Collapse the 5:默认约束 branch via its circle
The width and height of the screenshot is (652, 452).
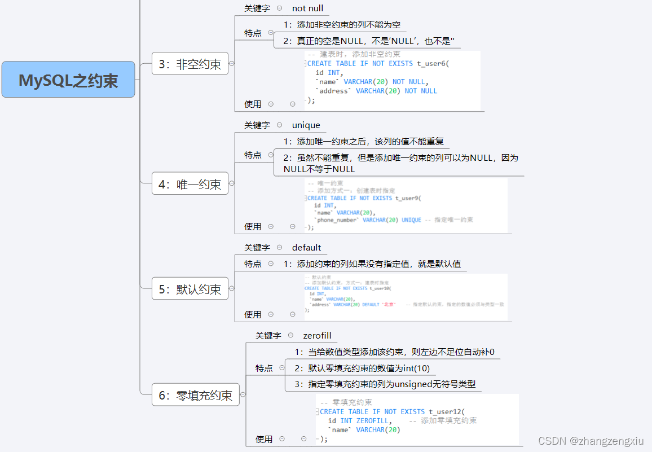(232, 288)
